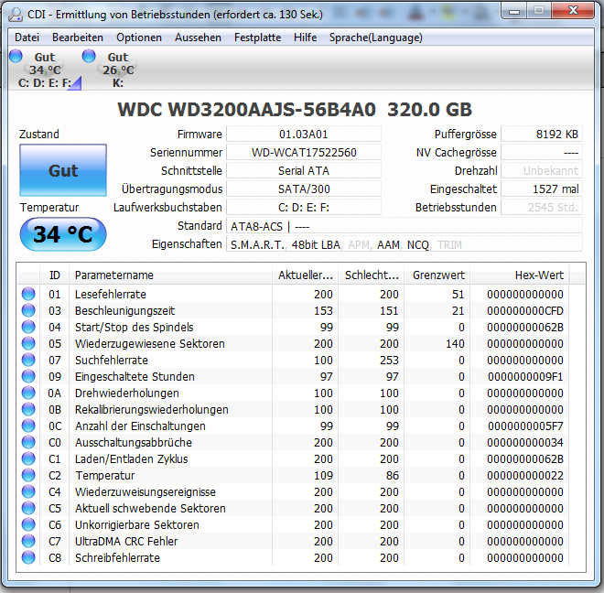Click status orb of Wiederzuweisungsereignisse row
The image size is (604, 593).
(28, 491)
